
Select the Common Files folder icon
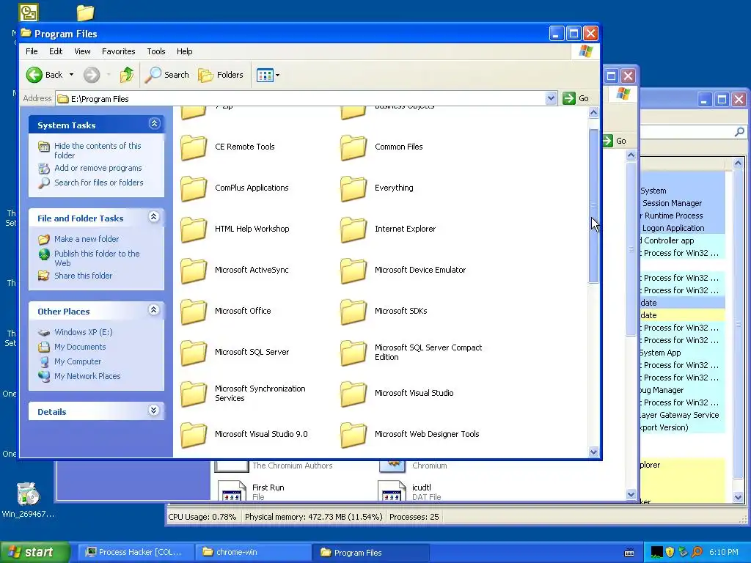point(353,147)
